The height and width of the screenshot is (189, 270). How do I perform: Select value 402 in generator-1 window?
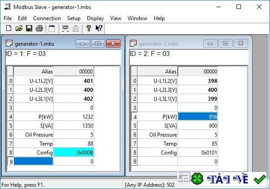click(74, 99)
